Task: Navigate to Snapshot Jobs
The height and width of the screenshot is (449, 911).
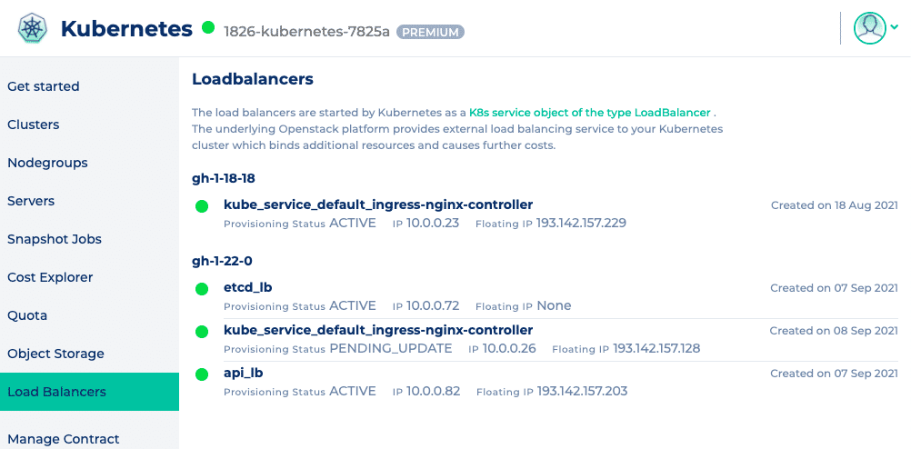Action: [55, 239]
